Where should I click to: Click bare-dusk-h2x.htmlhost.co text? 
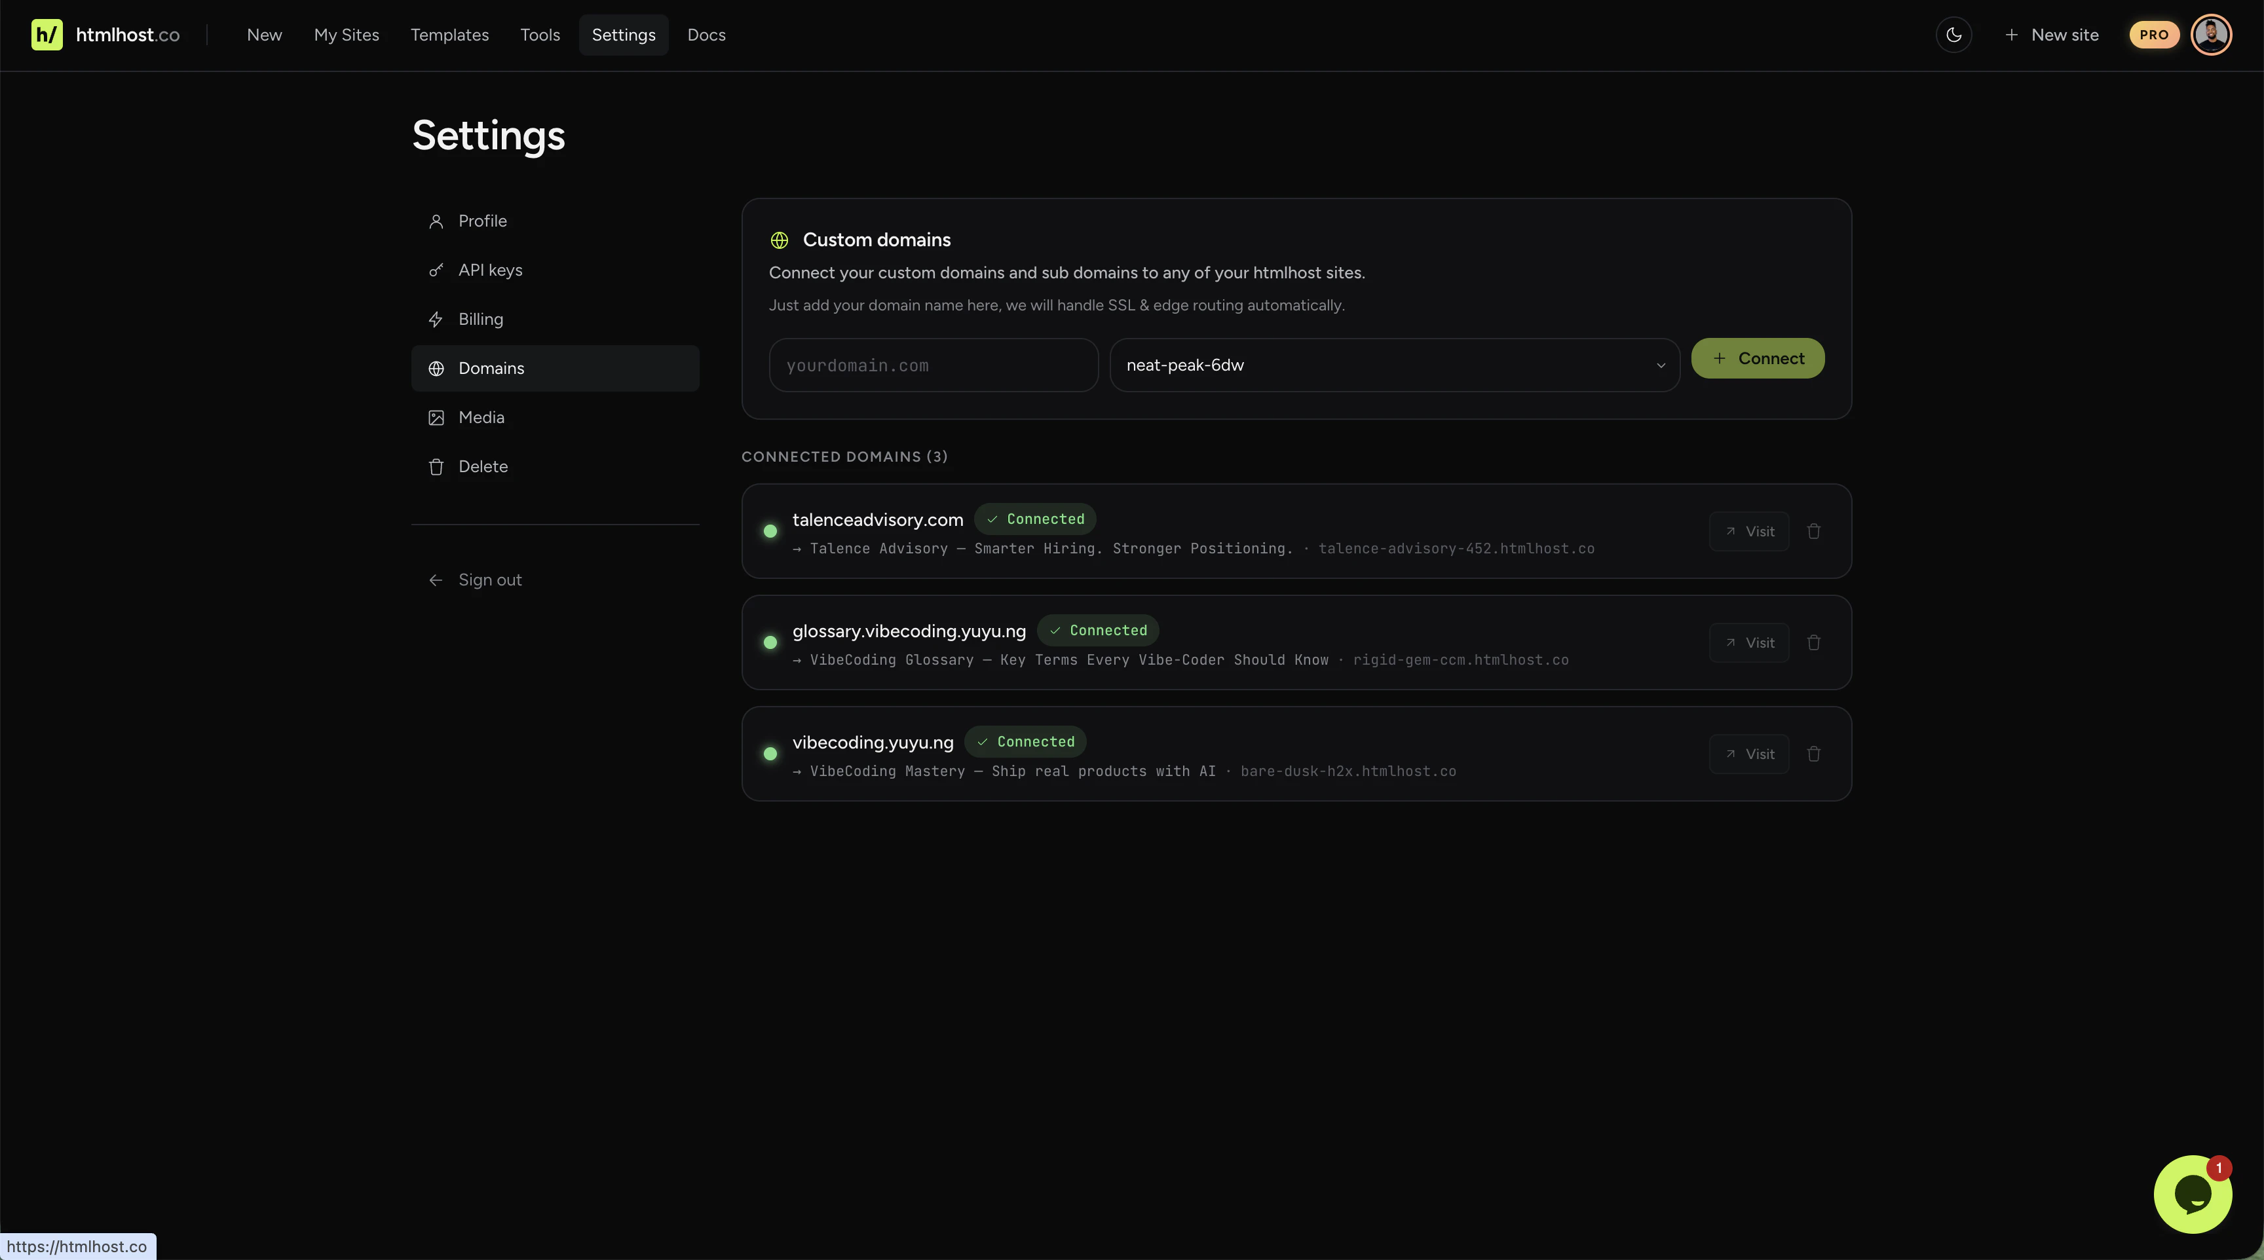[1348, 772]
